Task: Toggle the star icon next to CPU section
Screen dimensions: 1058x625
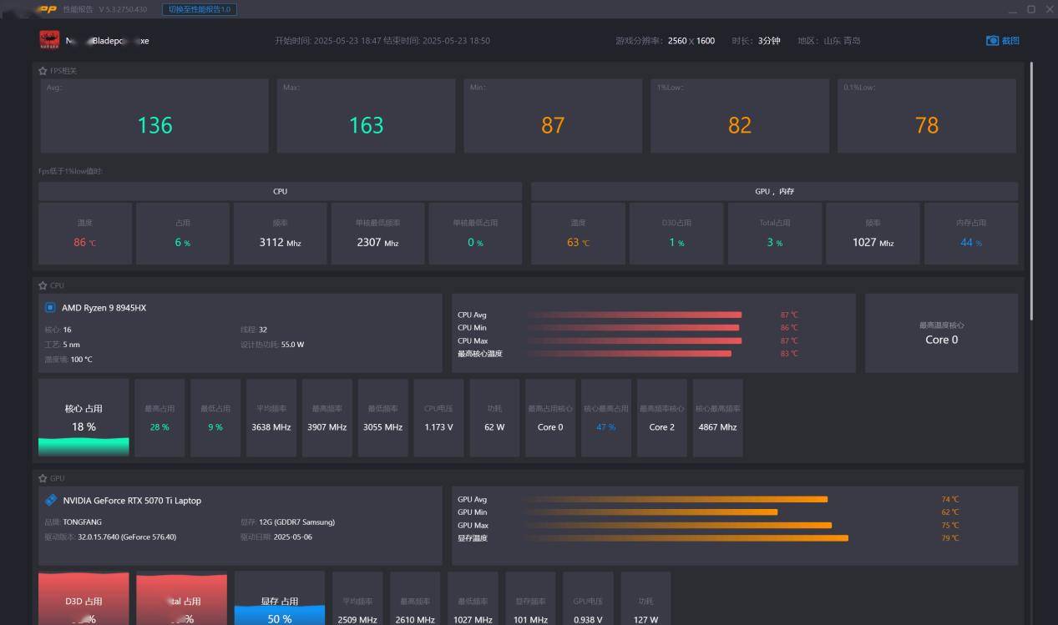Action: pyautogui.click(x=43, y=285)
